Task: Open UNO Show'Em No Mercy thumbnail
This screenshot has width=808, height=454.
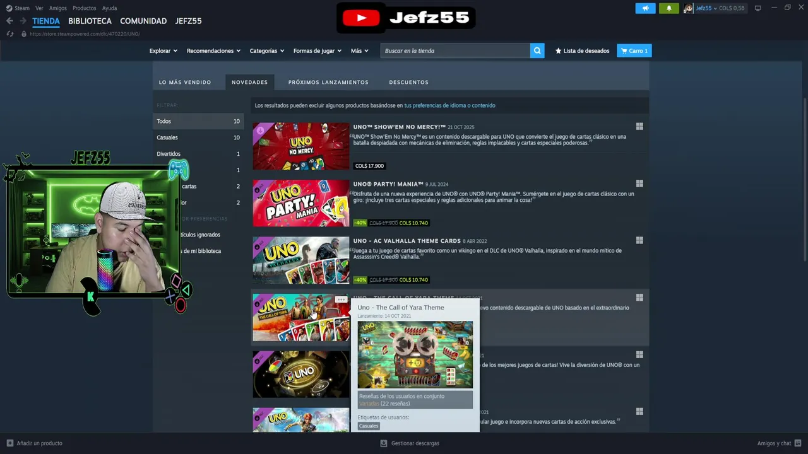Action: pos(301,146)
